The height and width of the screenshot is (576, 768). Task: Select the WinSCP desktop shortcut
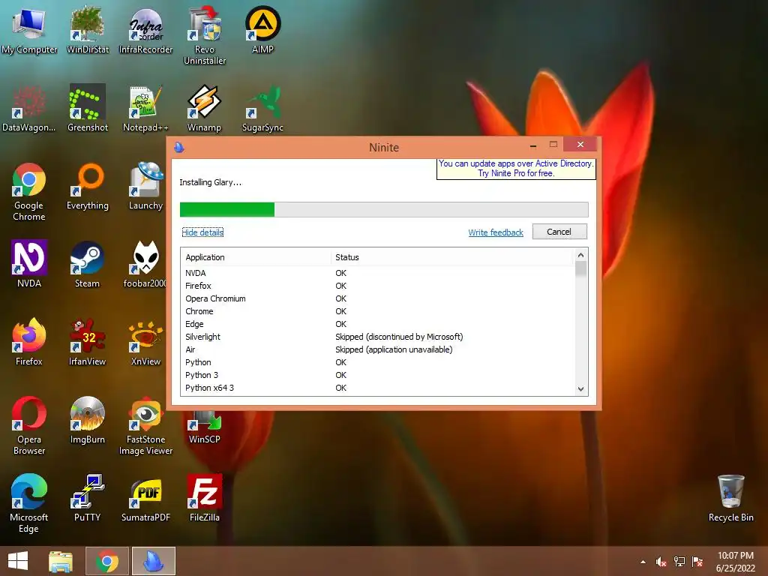point(204,426)
